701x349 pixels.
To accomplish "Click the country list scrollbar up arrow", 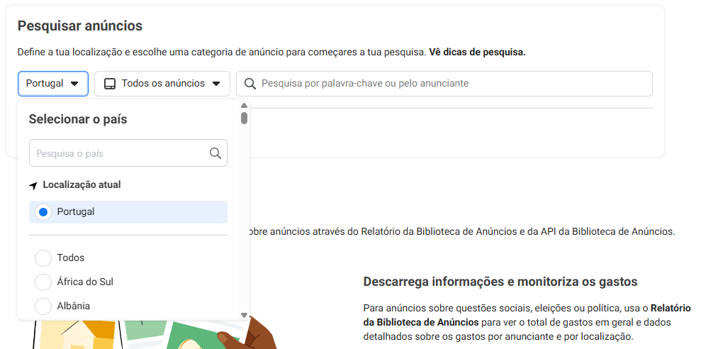I will (x=244, y=106).
